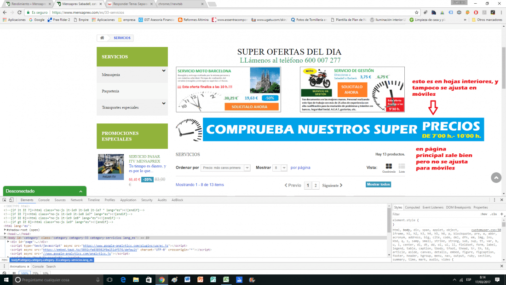Open the drawer menu icon beside Animations

(4, 266)
